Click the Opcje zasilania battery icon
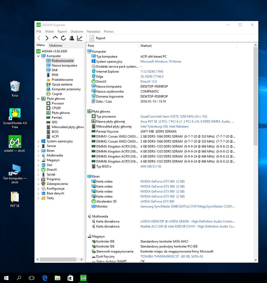The height and width of the screenshot is (283, 267). point(48,84)
